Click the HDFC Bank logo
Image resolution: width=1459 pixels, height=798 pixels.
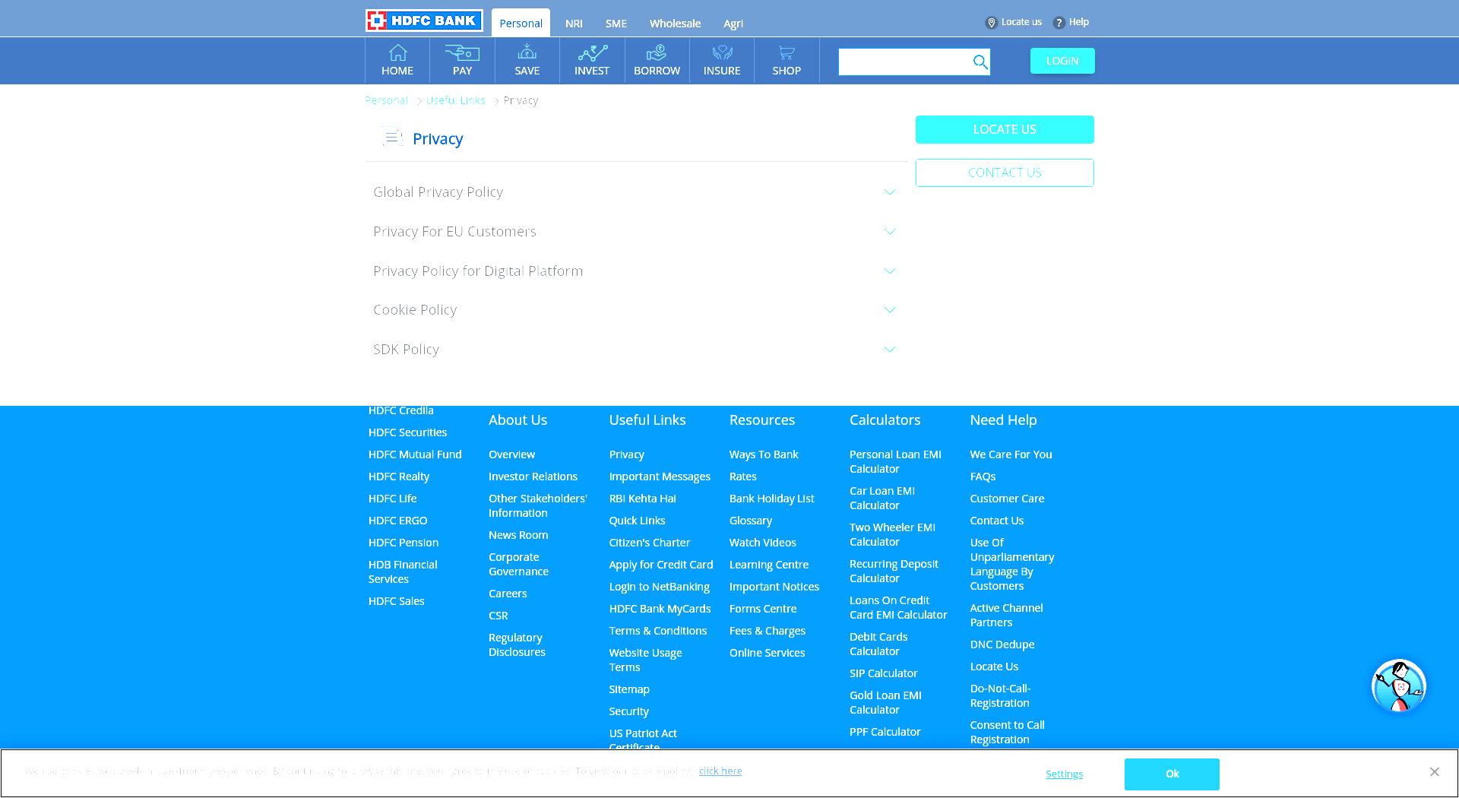(424, 21)
